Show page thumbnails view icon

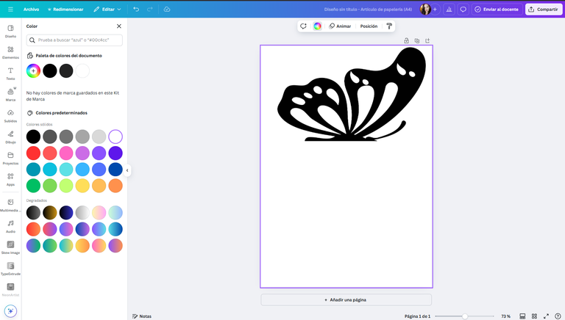pyautogui.click(x=522, y=316)
